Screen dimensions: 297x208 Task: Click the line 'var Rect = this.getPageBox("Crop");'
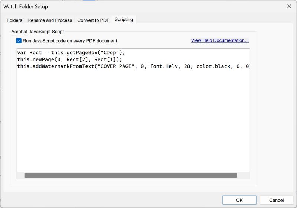point(71,52)
